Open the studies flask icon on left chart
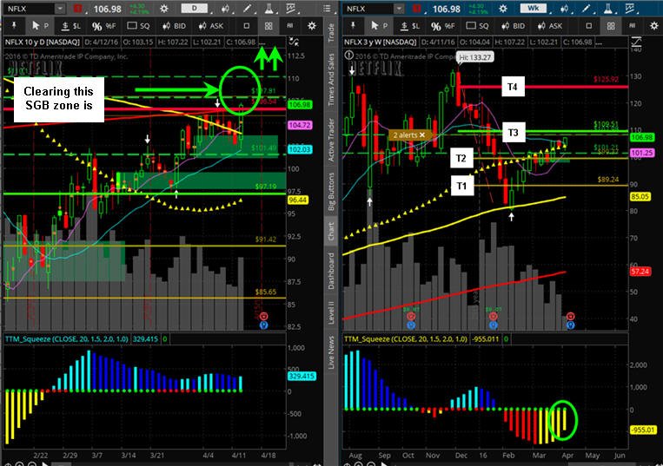 pyautogui.click(x=269, y=9)
